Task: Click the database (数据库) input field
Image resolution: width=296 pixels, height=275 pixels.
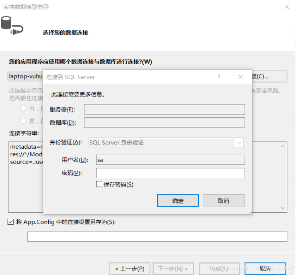Action: [x=164, y=123]
